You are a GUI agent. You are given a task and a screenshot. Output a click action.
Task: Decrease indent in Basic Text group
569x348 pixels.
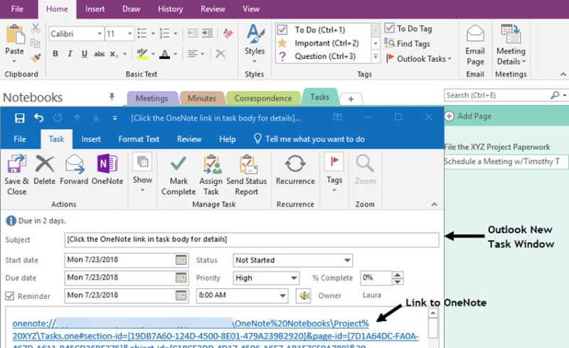(193, 33)
